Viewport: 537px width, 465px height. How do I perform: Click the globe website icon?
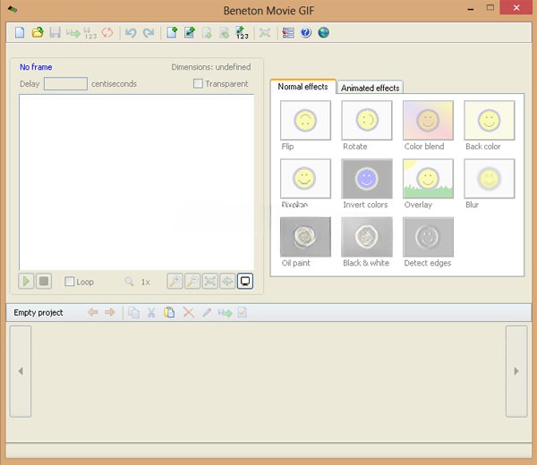point(324,33)
